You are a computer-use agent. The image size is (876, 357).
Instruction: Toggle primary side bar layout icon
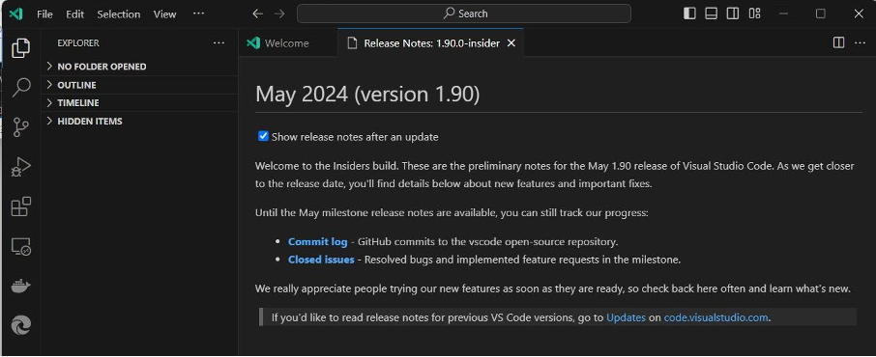coord(689,14)
